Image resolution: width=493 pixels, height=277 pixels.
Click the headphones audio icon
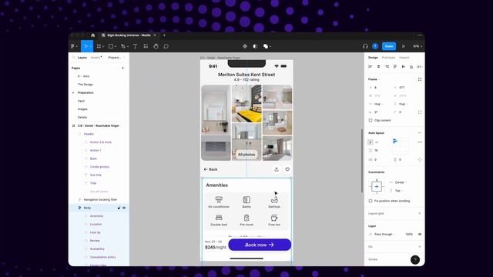pos(365,46)
